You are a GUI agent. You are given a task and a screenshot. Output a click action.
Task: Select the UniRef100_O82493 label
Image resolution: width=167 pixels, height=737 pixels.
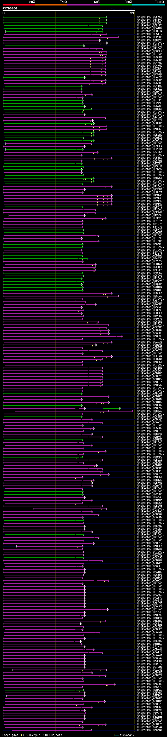[150, 103]
